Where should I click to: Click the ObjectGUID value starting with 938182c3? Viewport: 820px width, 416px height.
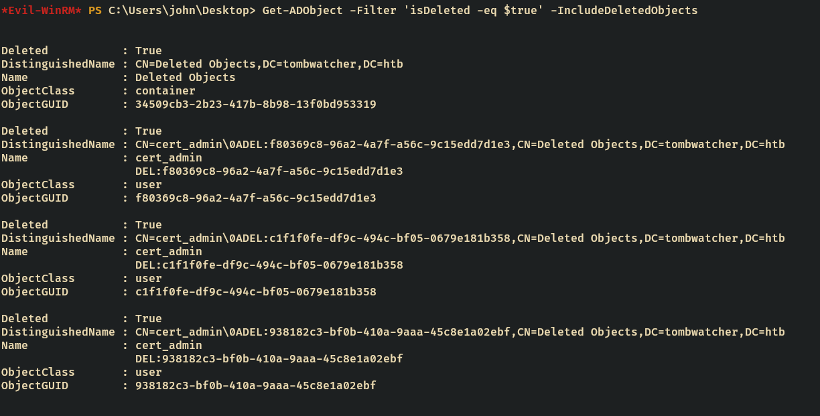click(x=255, y=386)
